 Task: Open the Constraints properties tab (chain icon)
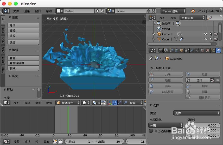click(187, 50)
